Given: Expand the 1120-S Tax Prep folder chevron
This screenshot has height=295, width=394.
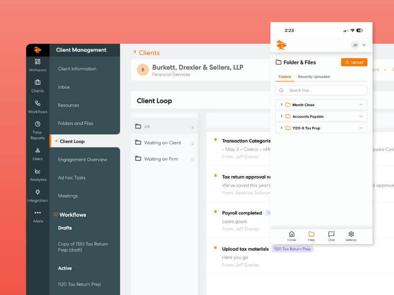Looking at the screenshot, I should 281,128.
